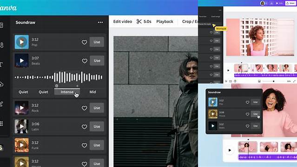Image resolution: width=297 pixels, height=167 pixels.
Task: Use 3:12 Pop in bottom-right popup
Action: 255,102
